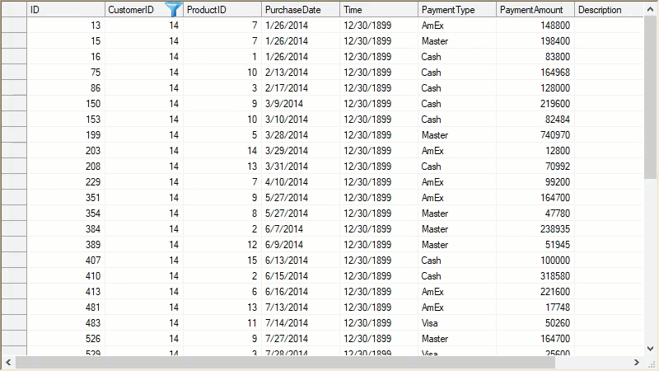The width and height of the screenshot is (659, 371).
Task: Click PaymentAmount cell 17748
Action: [x=535, y=307]
